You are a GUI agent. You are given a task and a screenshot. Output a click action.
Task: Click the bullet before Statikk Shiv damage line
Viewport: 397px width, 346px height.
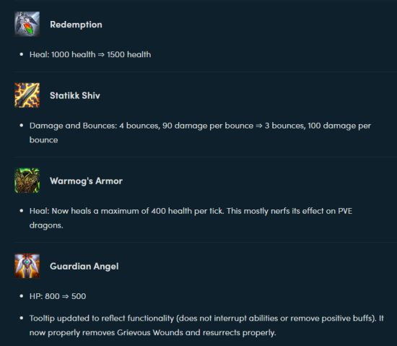pos(22,126)
